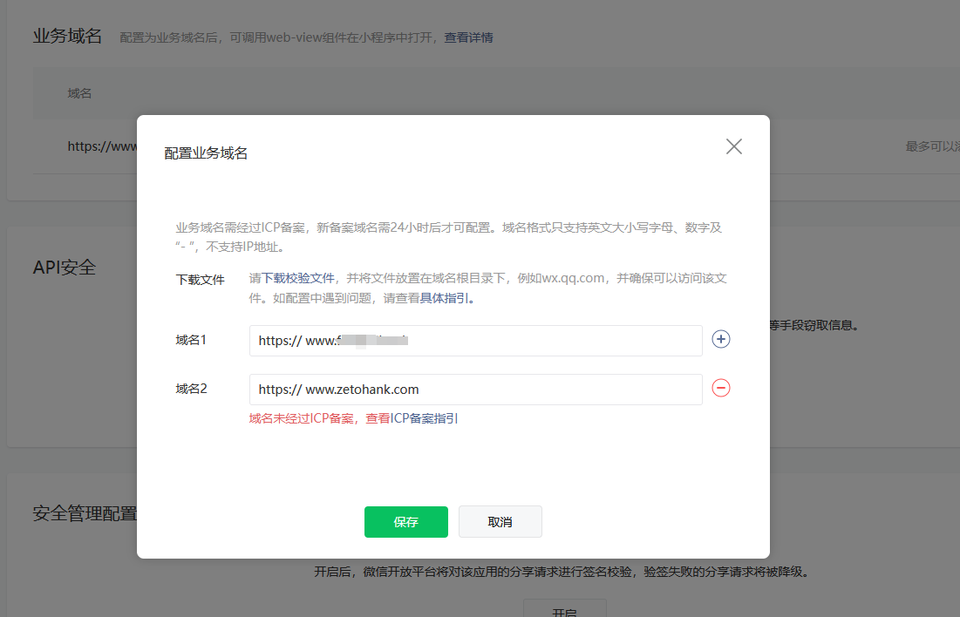This screenshot has width=960, height=617.
Task: Click the 域名2 label
Action: 191,390
